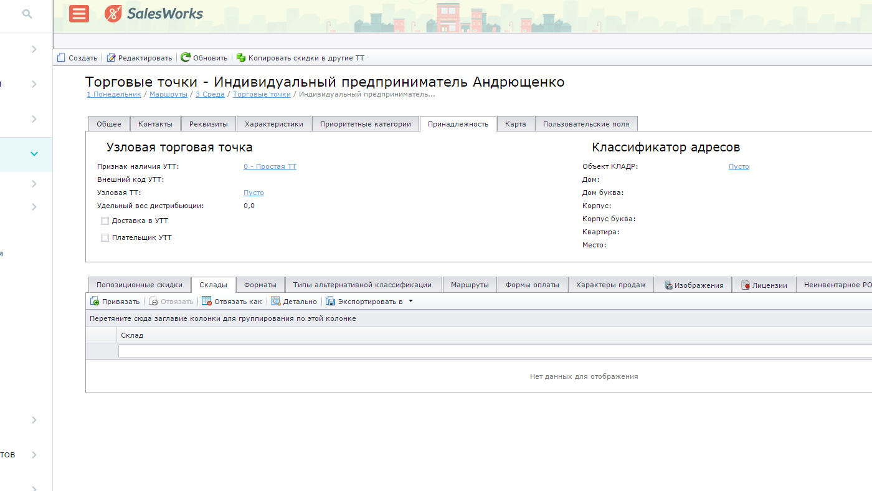The height and width of the screenshot is (491, 872).
Task: Click the search magnifier icon
Action: [27, 13]
